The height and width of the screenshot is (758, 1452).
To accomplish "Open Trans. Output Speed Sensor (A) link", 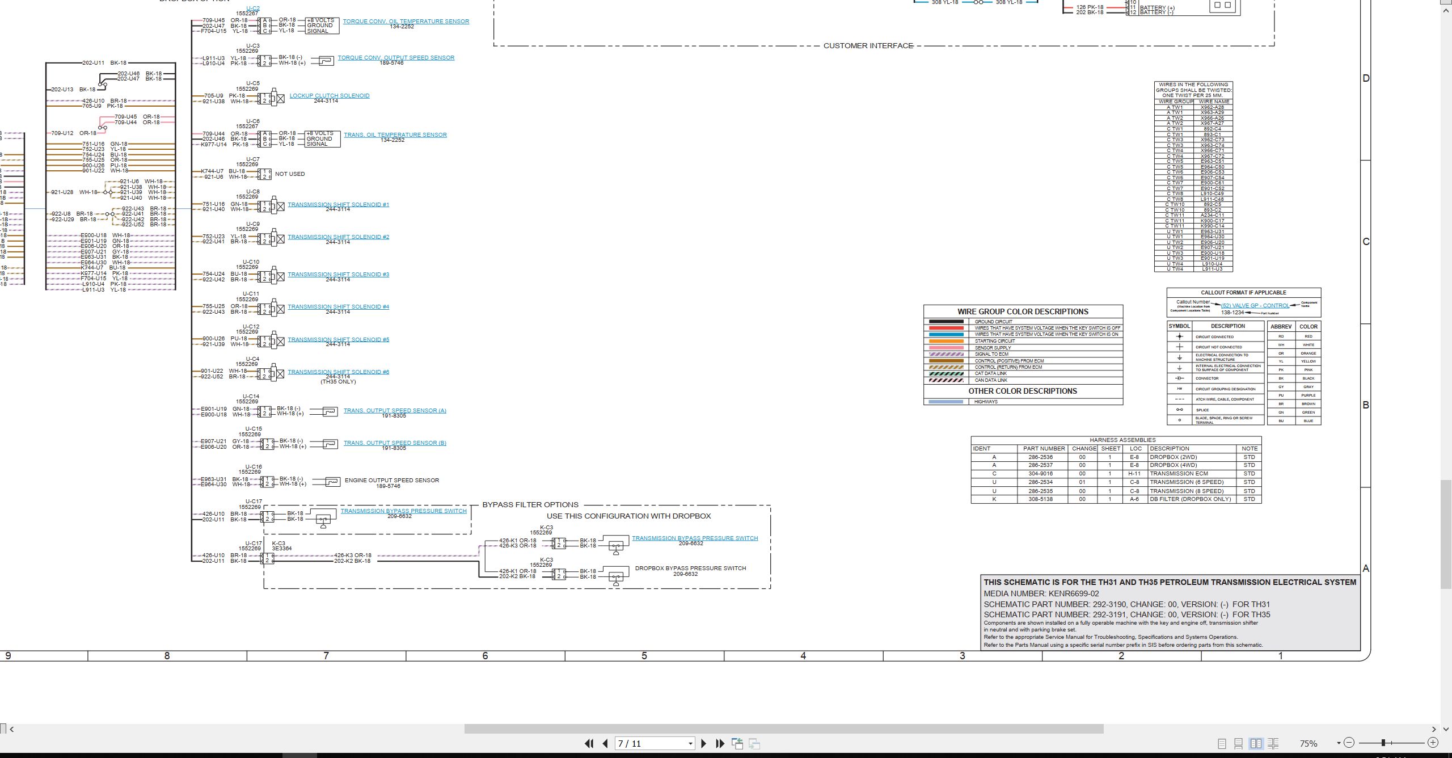I will click(395, 411).
